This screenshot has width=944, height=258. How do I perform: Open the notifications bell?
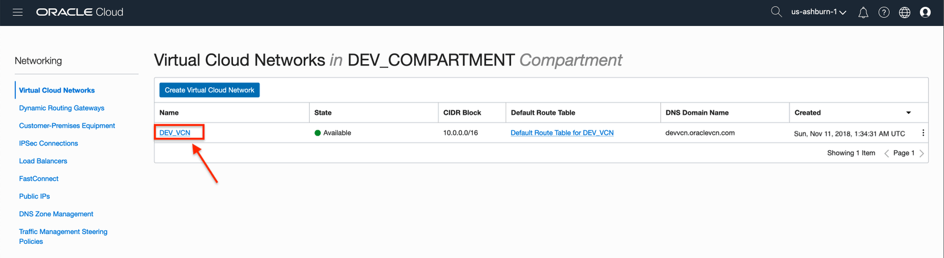click(x=863, y=12)
